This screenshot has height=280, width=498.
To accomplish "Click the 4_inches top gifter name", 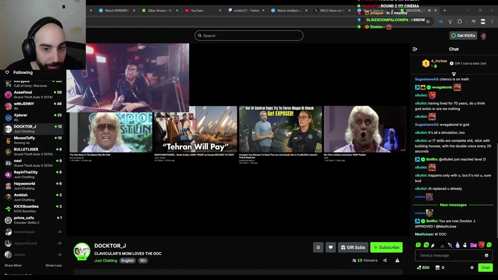I will tap(439, 61).
